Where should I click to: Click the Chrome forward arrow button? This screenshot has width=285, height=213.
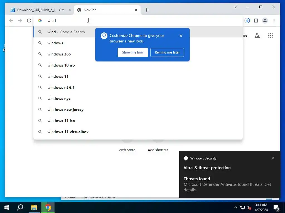[x=20, y=21]
